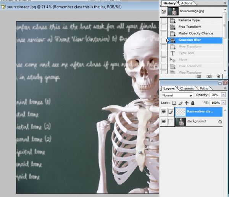Viewport: 229px width, 197px height.
Task: Open the Opacity slider arrow
Action: click(x=223, y=95)
